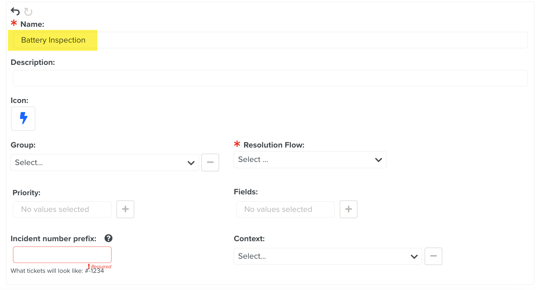Click the red Required validation message
Image resolution: width=541 pixels, height=290 pixels.
[x=101, y=267]
